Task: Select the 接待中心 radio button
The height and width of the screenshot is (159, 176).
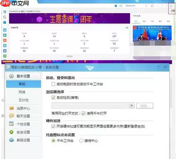Action: pos(81,141)
